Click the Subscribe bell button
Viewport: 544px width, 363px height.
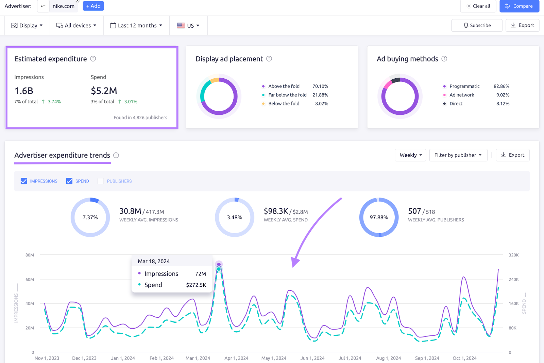coord(477,26)
